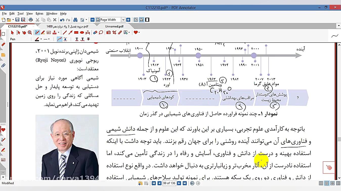Edit the page number field showing 99
The image size is (341, 191).
(x=169, y=183)
